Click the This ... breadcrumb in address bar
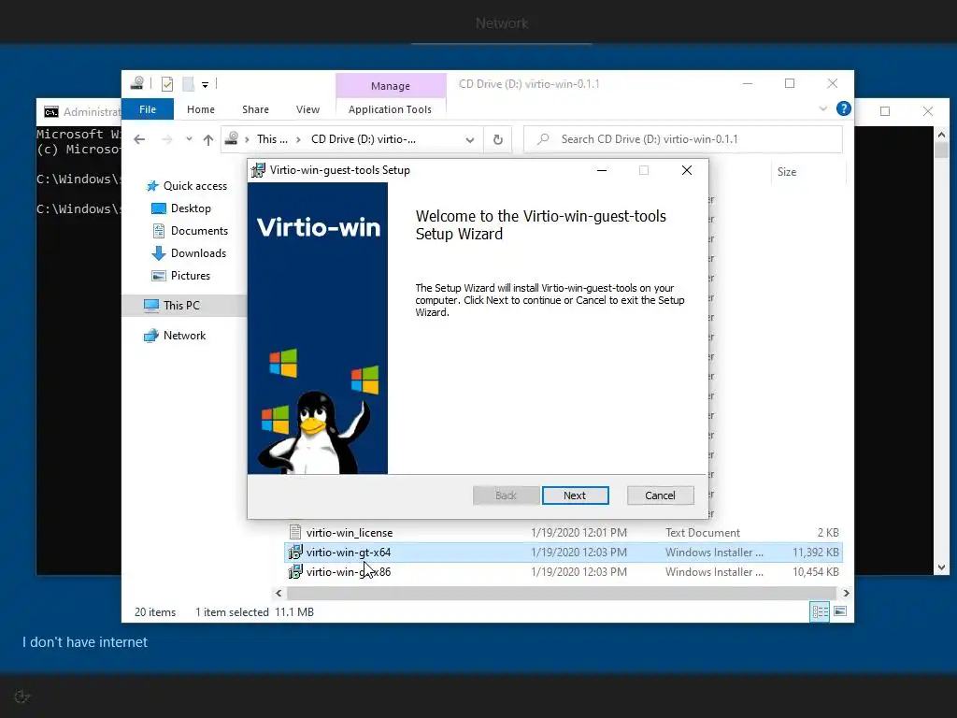The height and width of the screenshot is (718, 957). click(272, 139)
